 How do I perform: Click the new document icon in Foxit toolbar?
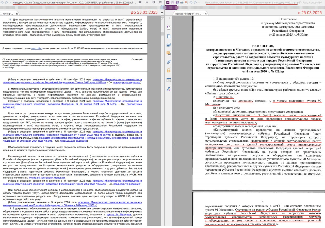(186, 3)
